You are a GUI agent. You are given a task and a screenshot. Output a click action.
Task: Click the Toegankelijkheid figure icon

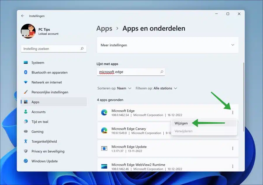tap(26, 141)
